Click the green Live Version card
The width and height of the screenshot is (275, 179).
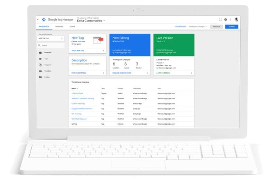(174, 45)
